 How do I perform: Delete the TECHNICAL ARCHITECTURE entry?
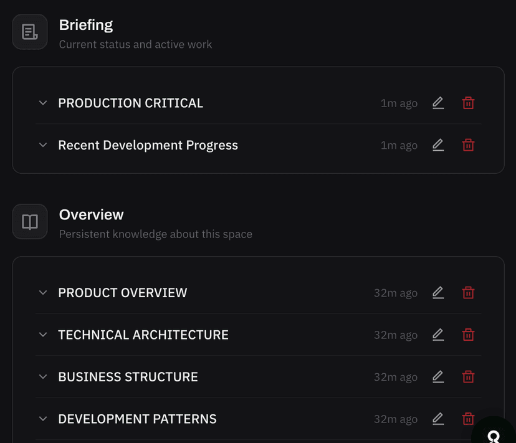click(468, 335)
